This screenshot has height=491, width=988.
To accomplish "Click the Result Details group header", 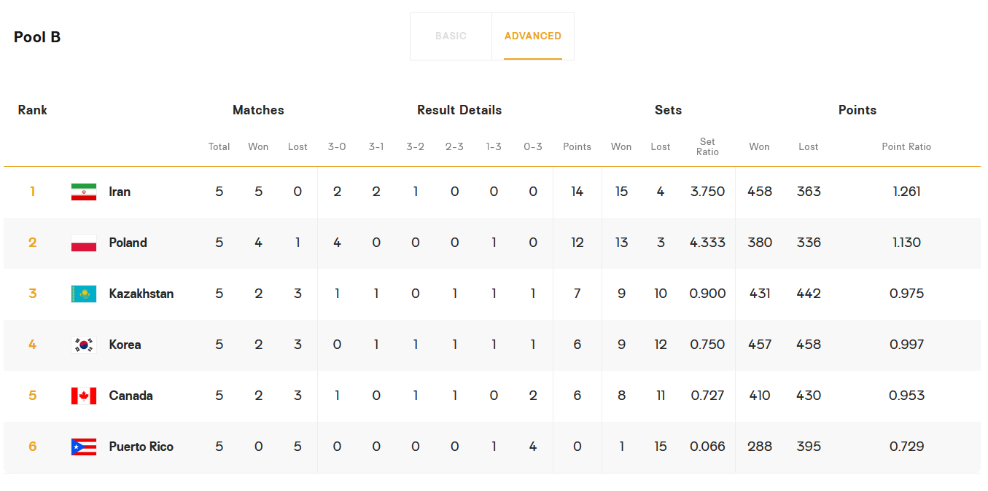I will 459,110.
